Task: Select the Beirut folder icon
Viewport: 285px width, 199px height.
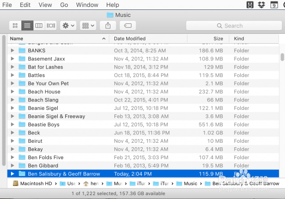Action: click(22, 141)
